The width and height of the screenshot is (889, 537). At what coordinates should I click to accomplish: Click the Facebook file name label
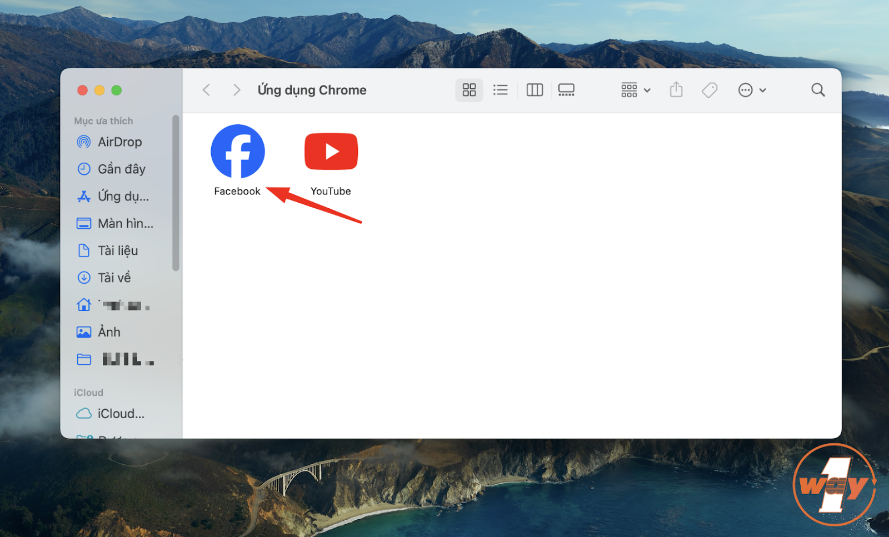[237, 191]
